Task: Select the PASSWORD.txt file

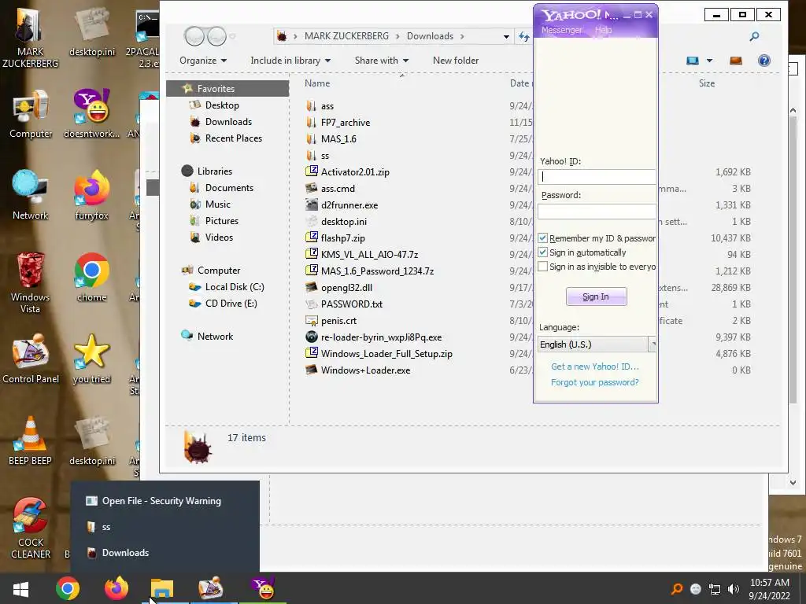Action: coord(352,304)
